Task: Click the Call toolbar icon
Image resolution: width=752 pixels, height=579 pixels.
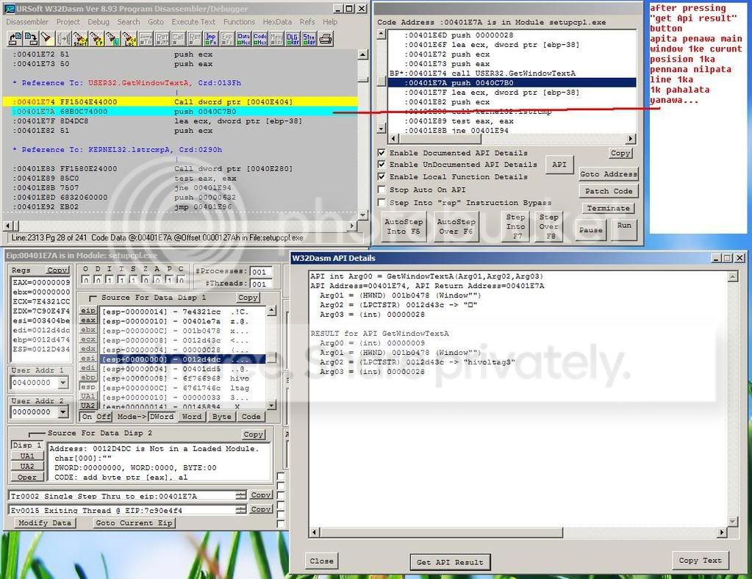Action: click(178, 38)
